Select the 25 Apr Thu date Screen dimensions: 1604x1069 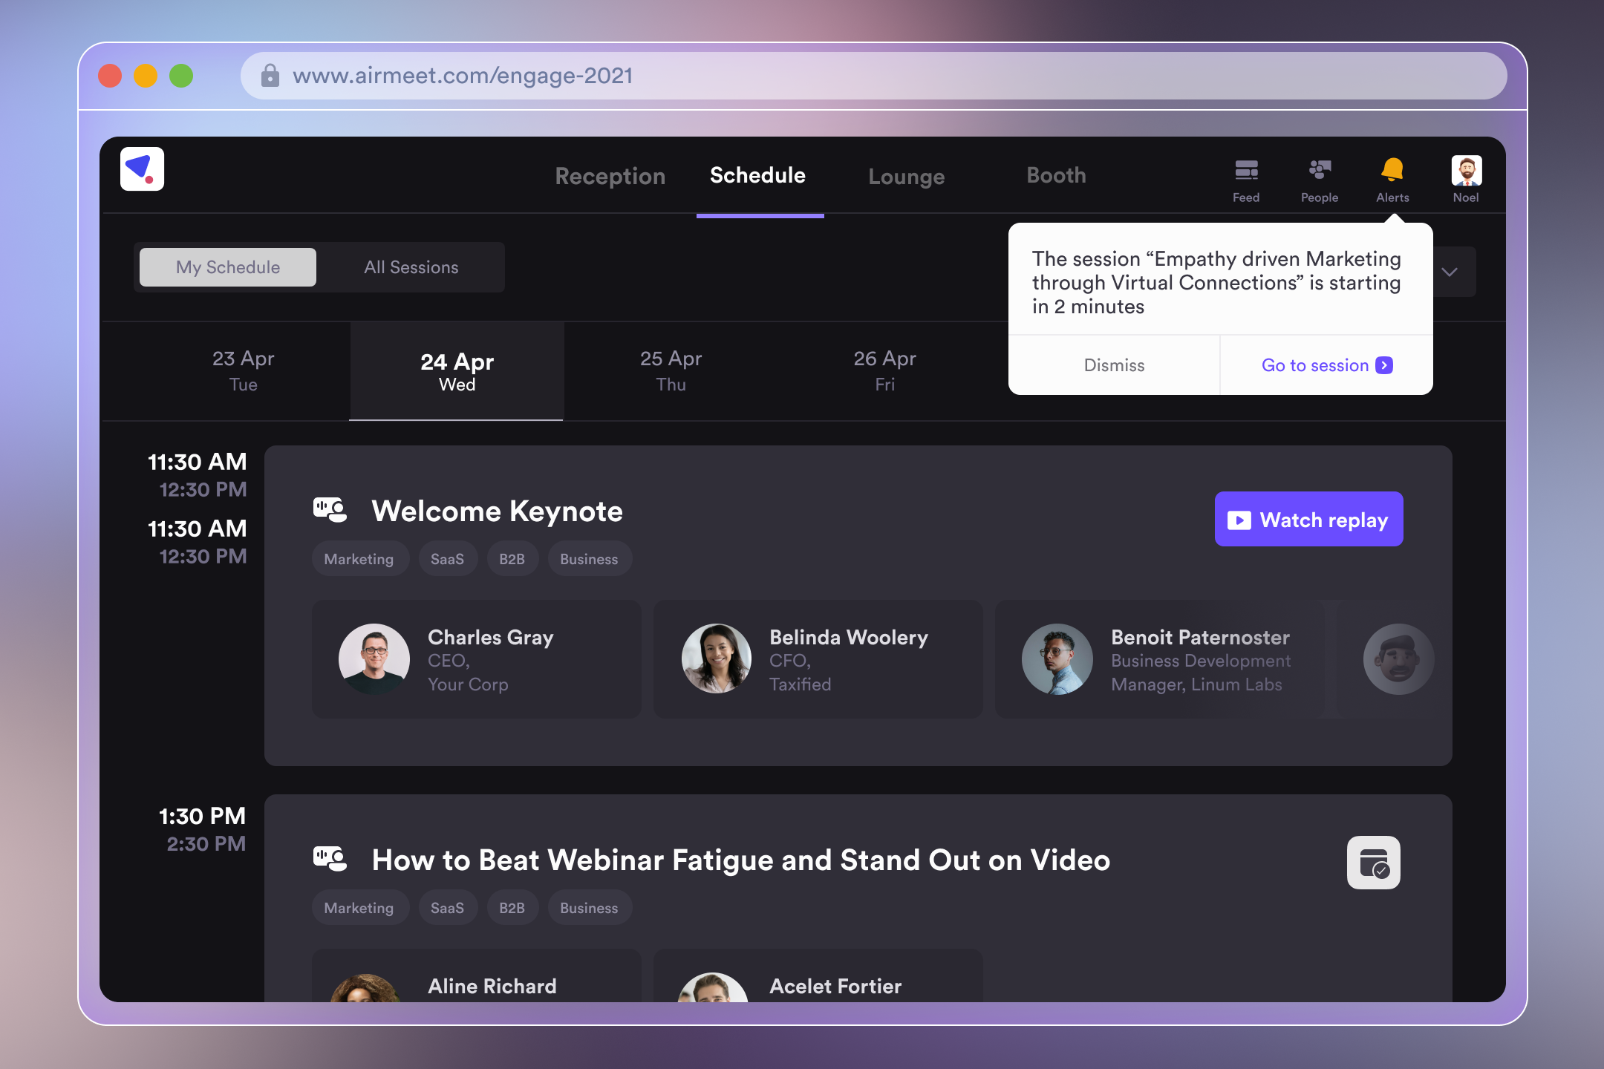(671, 370)
